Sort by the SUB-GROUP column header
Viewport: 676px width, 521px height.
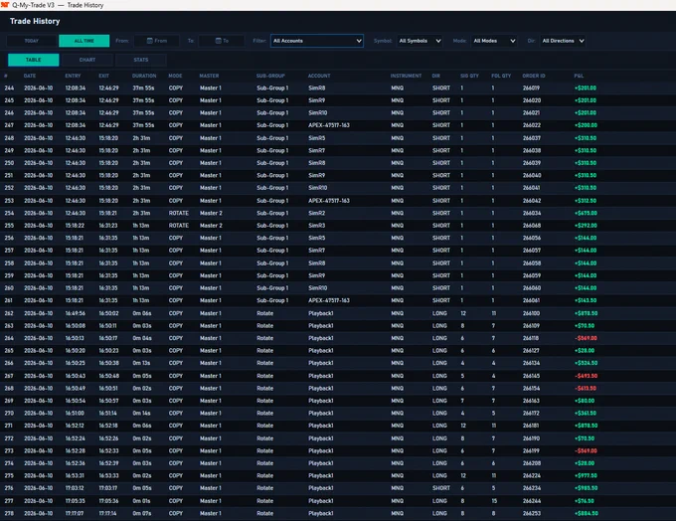270,76
